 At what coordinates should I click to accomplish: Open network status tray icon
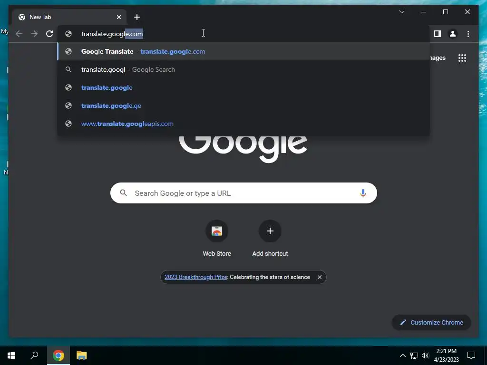click(x=414, y=355)
